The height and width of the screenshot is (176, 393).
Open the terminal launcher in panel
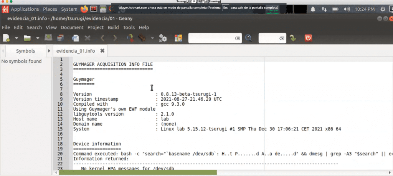[94, 9]
